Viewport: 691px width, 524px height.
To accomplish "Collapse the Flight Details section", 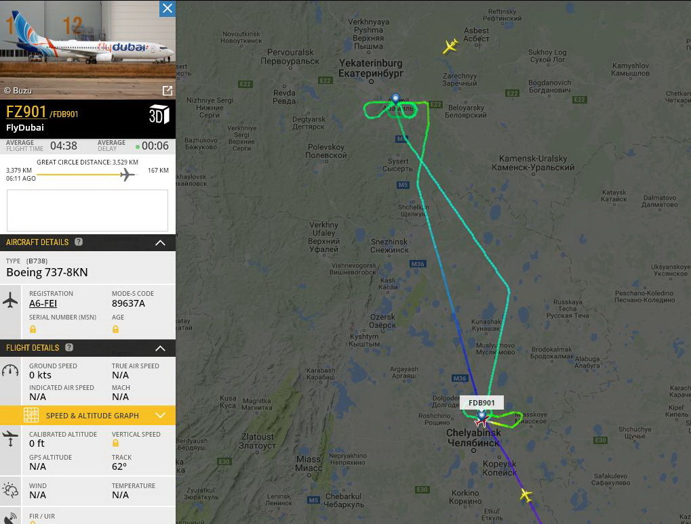I will coord(161,348).
